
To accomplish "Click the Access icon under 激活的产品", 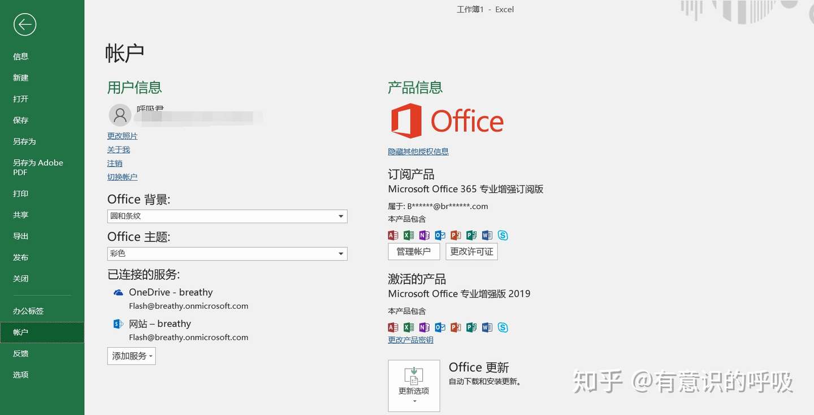I will pos(393,327).
